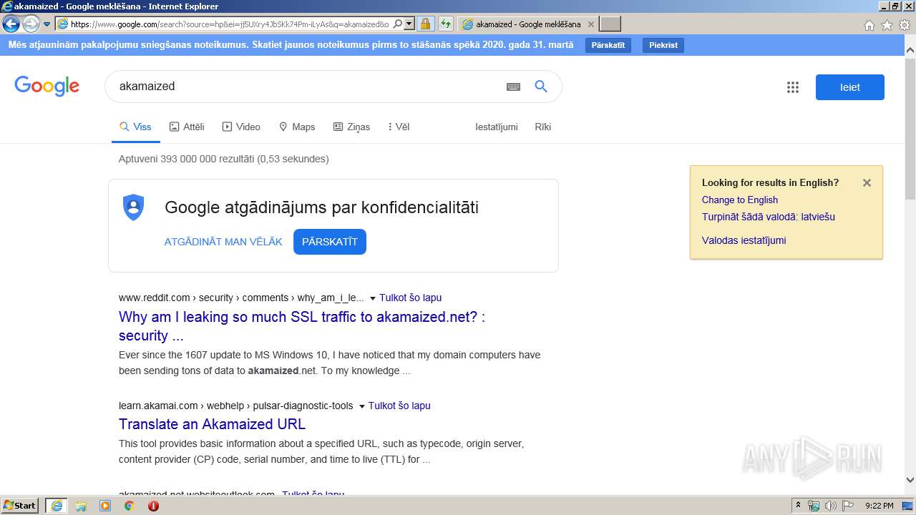Go back using the browser back arrow
This screenshot has height=515, width=916.
click(x=11, y=24)
